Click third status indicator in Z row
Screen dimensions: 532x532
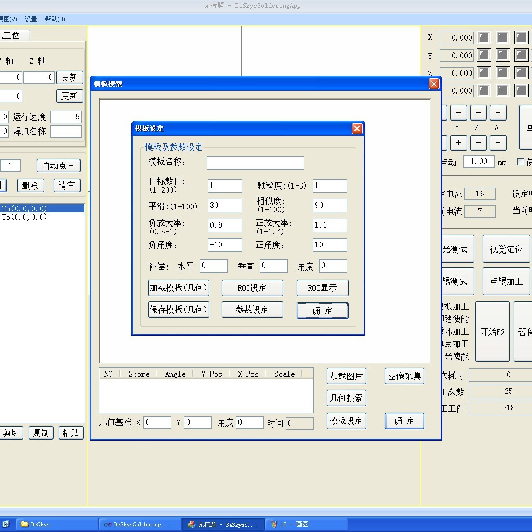(521, 73)
